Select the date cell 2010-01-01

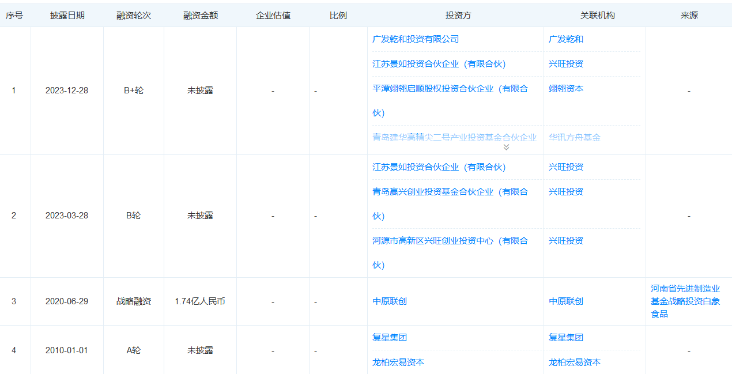coord(67,350)
